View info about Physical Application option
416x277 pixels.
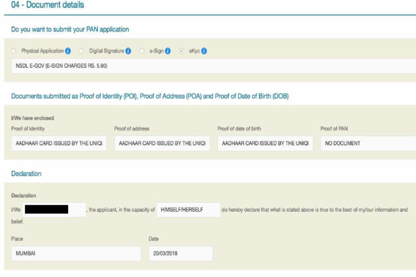[x=68, y=51]
